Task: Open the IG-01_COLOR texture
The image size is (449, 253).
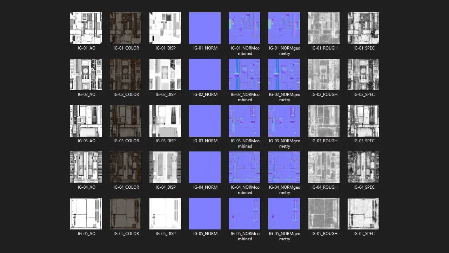Action: point(126,28)
